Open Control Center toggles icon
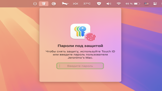The image size is (162, 91). [155, 4]
